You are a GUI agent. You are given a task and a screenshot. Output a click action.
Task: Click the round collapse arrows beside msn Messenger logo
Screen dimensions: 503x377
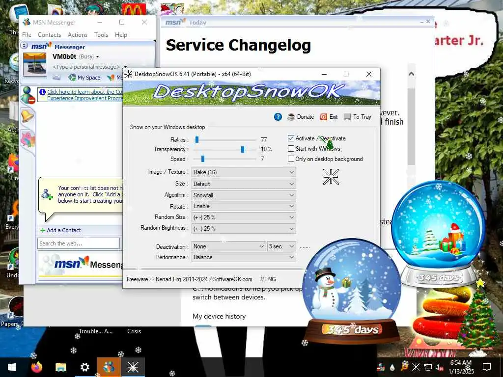pyautogui.click(x=24, y=46)
